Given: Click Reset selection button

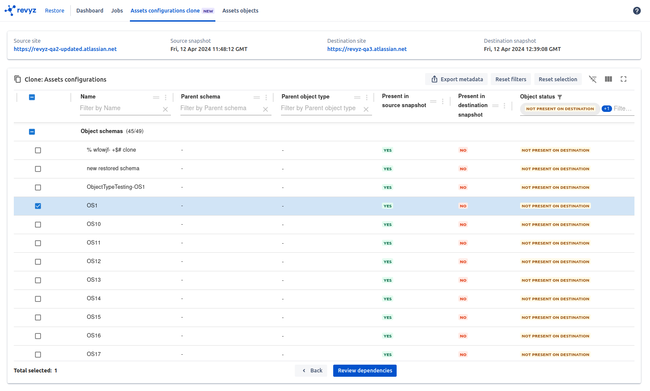Looking at the screenshot, I should 558,79.
